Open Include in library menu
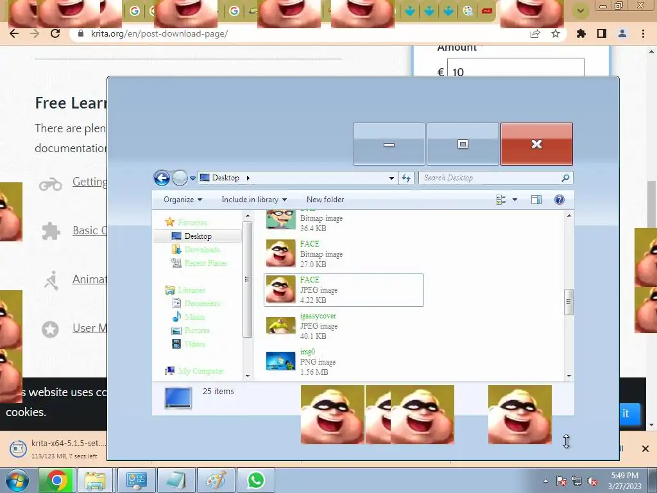 pyautogui.click(x=254, y=200)
